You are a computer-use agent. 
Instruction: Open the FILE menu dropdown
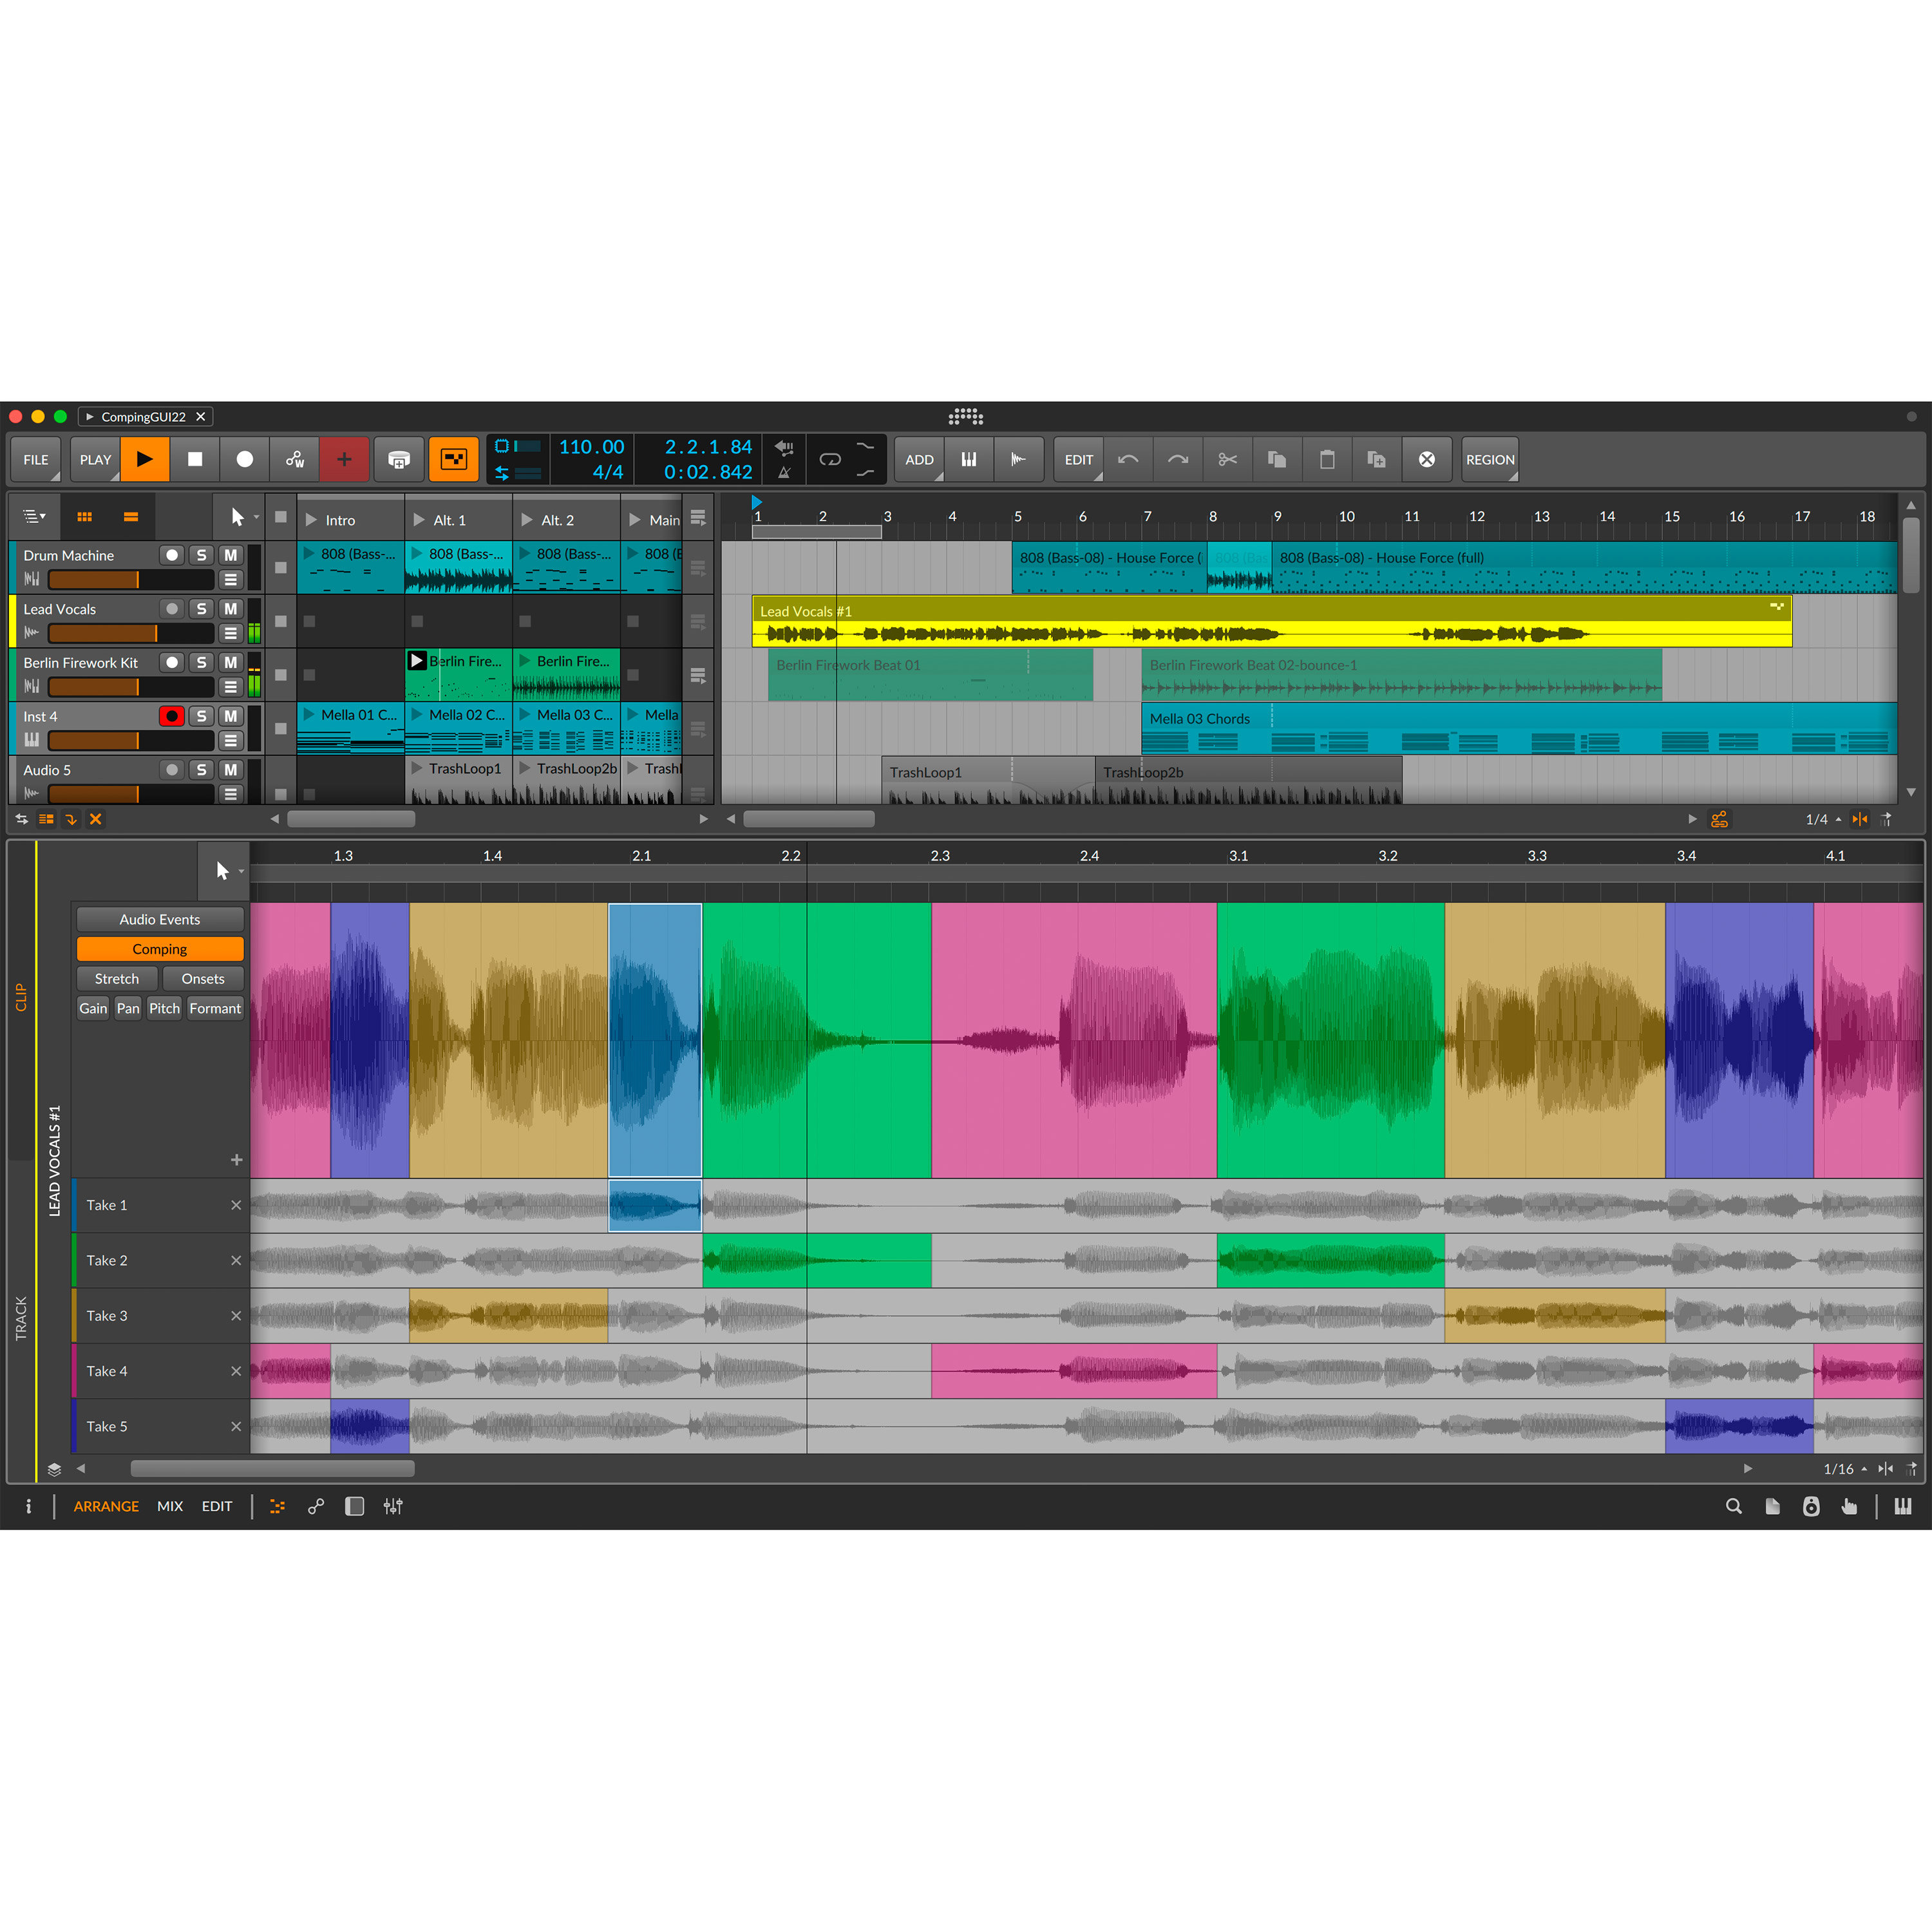tap(35, 459)
